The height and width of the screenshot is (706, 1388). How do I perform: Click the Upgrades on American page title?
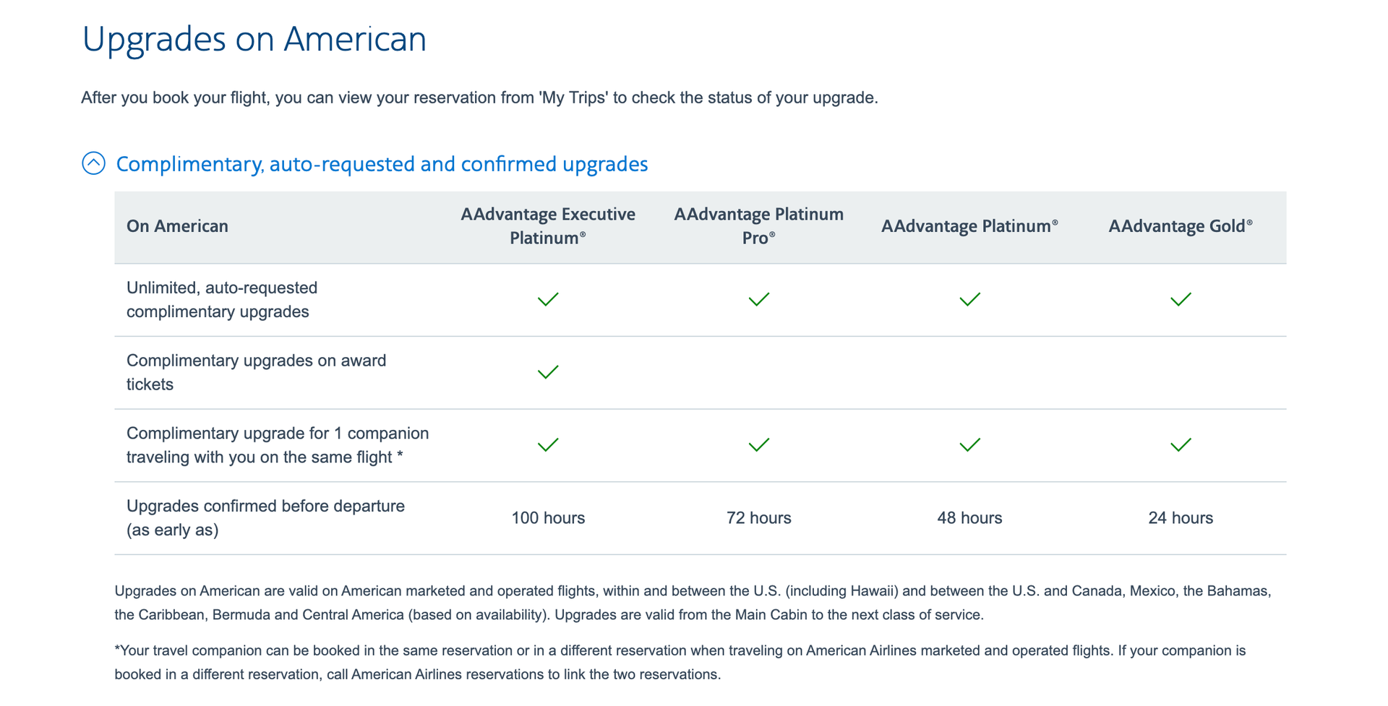coord(254,40)
